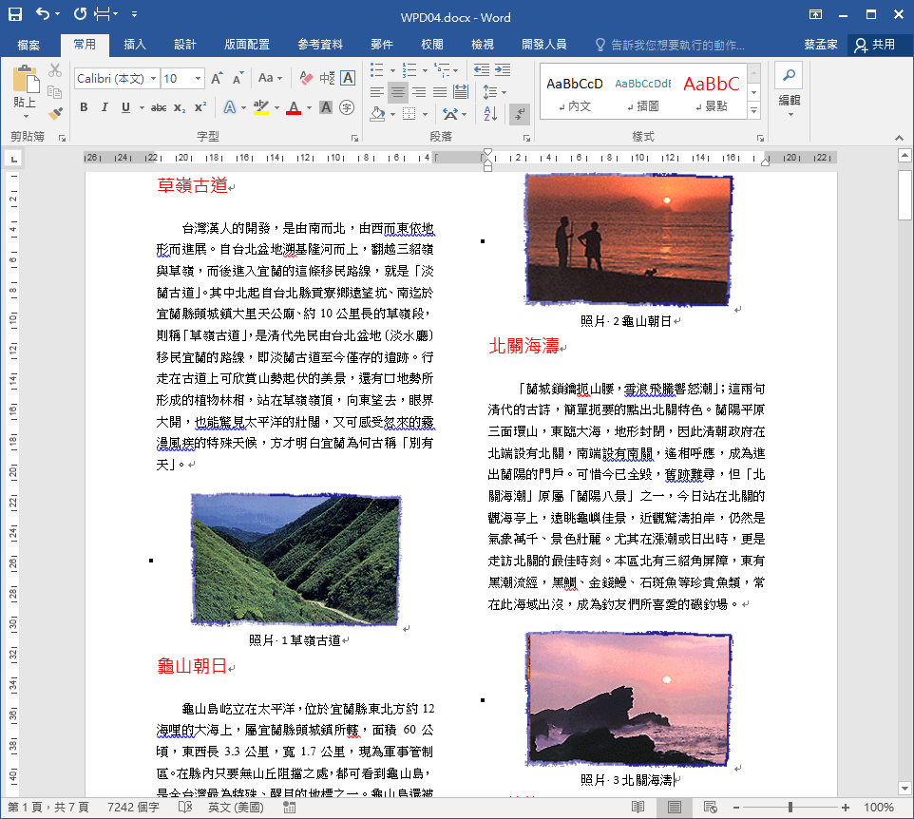Image resolution: width=914 pixels, height=819 pixels.
Task: Switch to the 校閱 tab
Action: pos(432,45)
